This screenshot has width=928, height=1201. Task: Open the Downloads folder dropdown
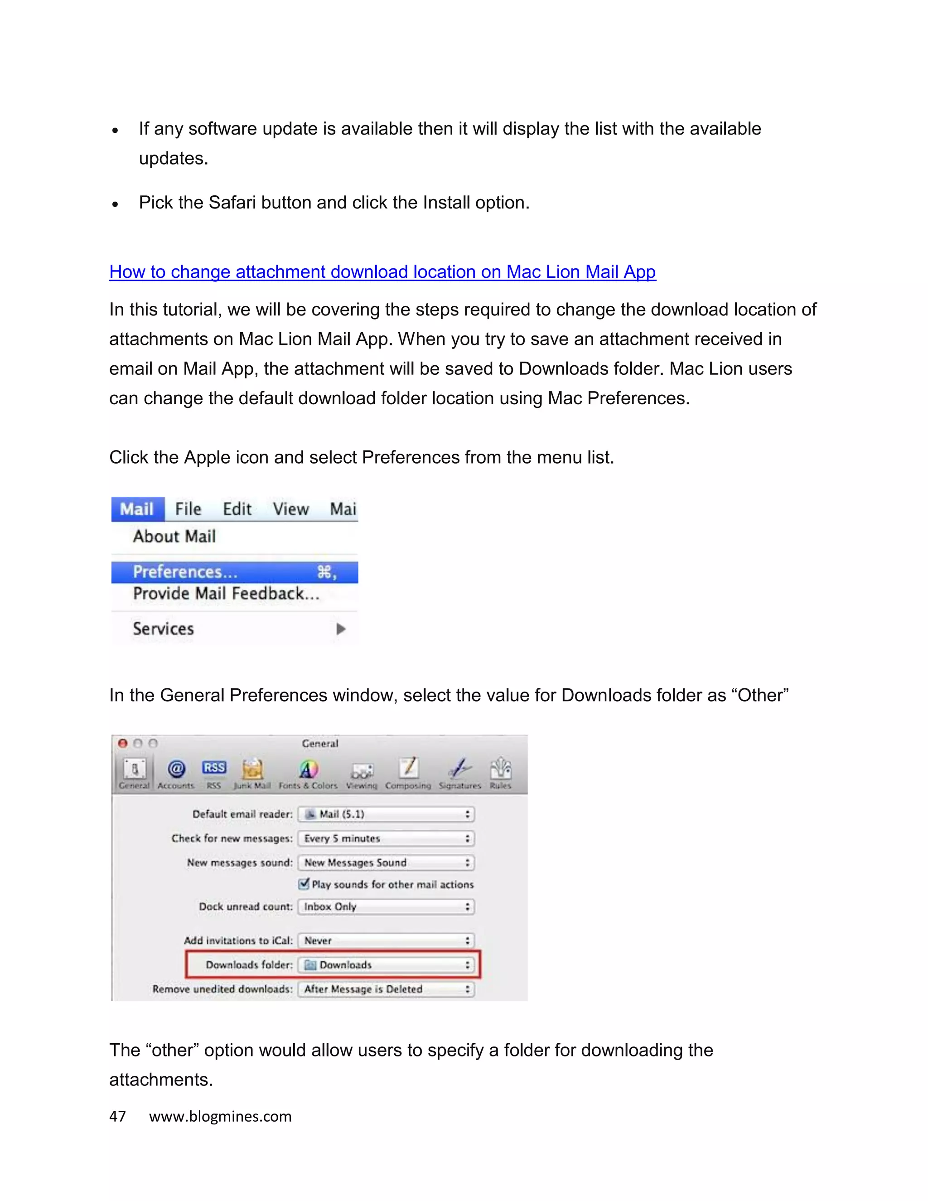(x=386, y=965)
